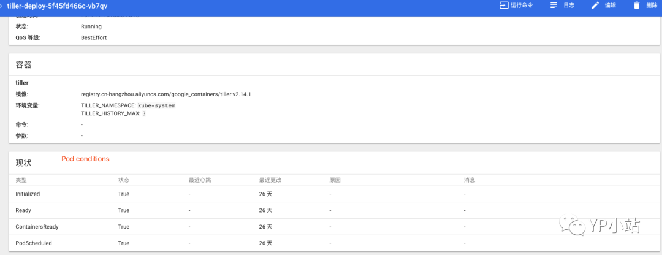Click the edit (编辑) pencil icon

pyautogui.click(x=595, y=6)
